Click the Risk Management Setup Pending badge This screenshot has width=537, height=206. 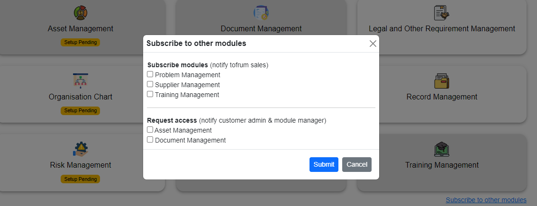pos(81,179)
